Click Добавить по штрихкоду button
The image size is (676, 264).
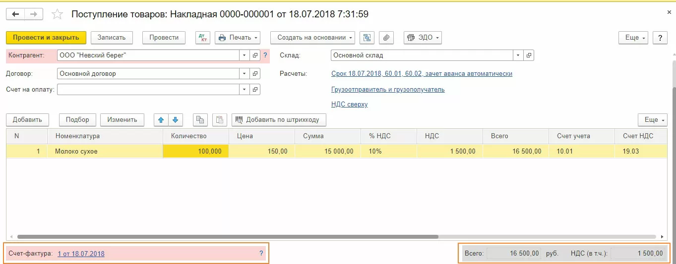(279, 119)
